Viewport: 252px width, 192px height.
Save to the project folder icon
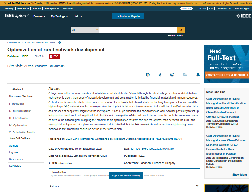[185, 75]
